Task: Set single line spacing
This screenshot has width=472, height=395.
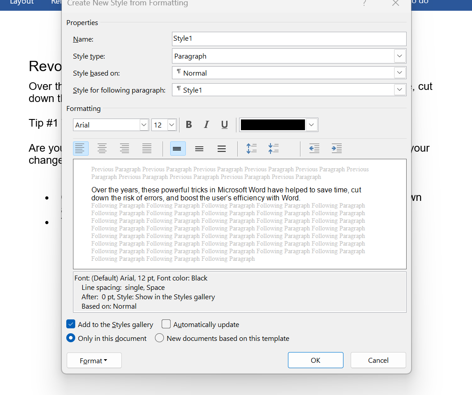Action: coord(178,149)
